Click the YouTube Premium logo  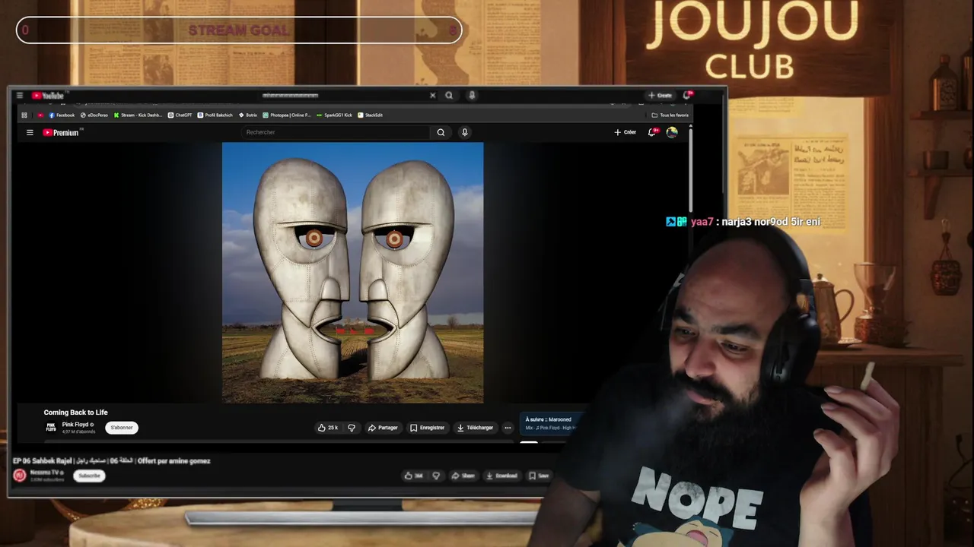pos(61,132)
